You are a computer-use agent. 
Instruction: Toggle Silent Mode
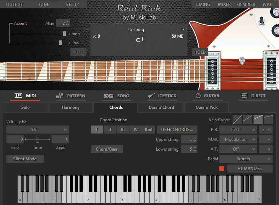[x=25, y=159]
